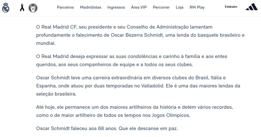261x137 pixels.
Task: Click the word Valladolid in the text
Action: click(x=153, y=86)
